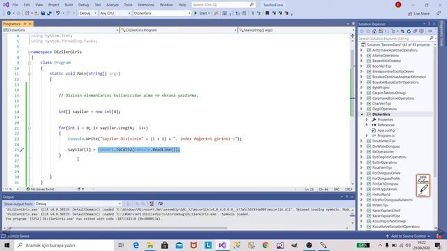Select the Program.cs editor tab
The height and width of the screenshot is (251, 447).
12,24
